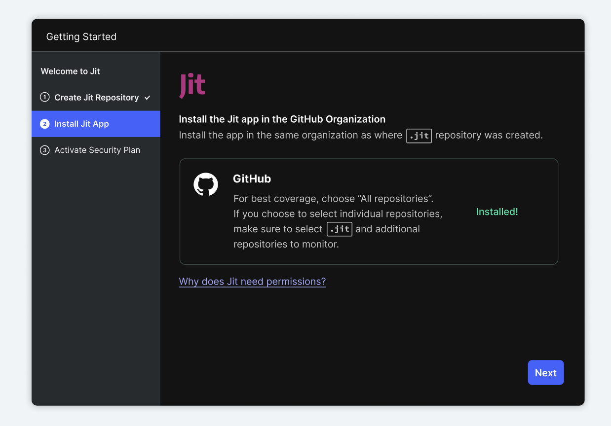The width and height of the screenshot is (611, 426).
Task: Click the step 3 circle number icon
Action: [x=45, y=150]
